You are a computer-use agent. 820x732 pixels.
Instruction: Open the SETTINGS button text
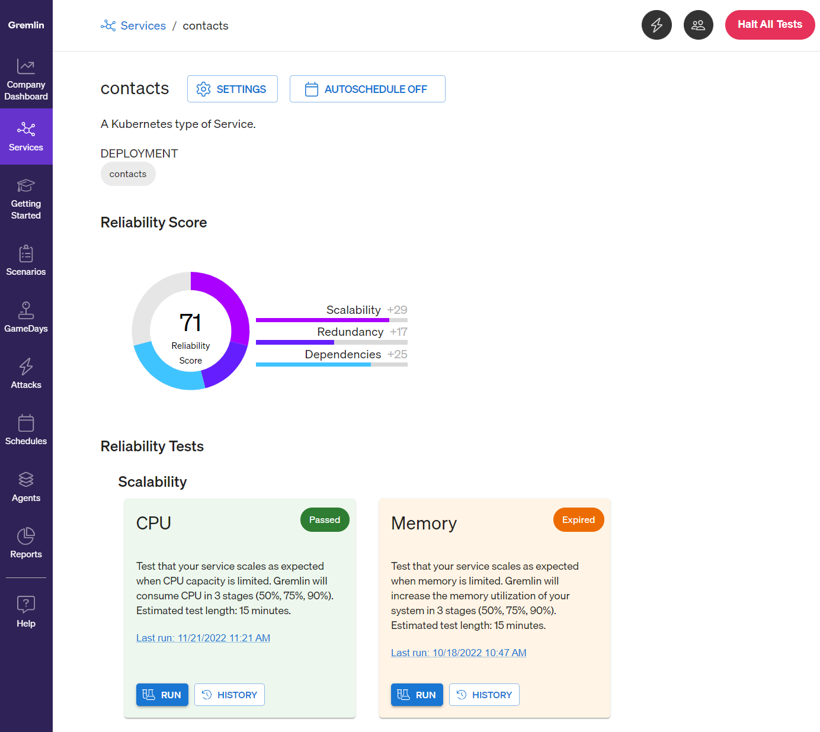241,89
